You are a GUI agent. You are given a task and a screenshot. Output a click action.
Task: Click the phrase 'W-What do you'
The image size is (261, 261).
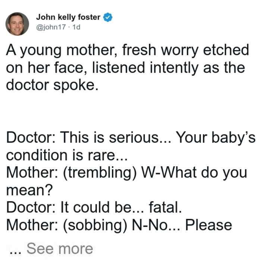click(194, 173)
